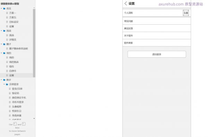Collapse the 我的 folder arrow

coord(1,53)
